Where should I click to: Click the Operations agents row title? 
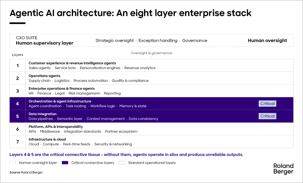(x=44, y=76)
